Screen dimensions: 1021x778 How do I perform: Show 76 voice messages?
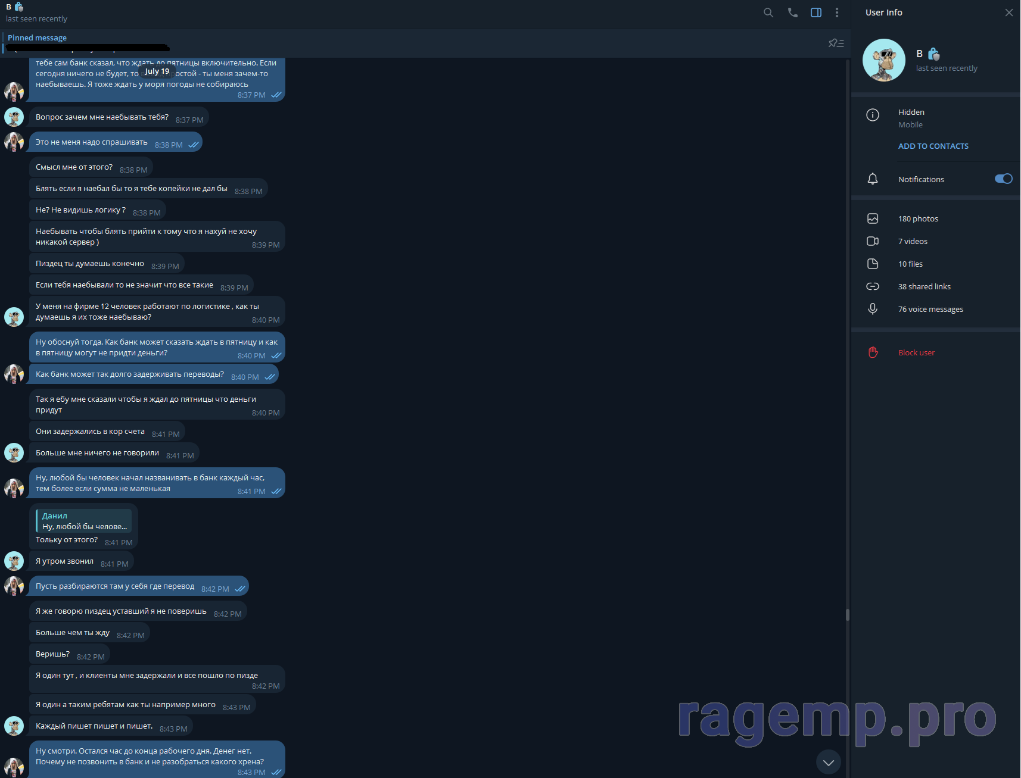[930, 310]
